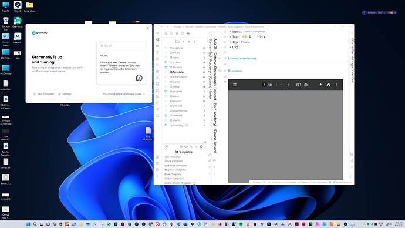Click the fit-to-page icon in PDF toolbar
This screenshot has width=405, height=228.
click(298, 85)
